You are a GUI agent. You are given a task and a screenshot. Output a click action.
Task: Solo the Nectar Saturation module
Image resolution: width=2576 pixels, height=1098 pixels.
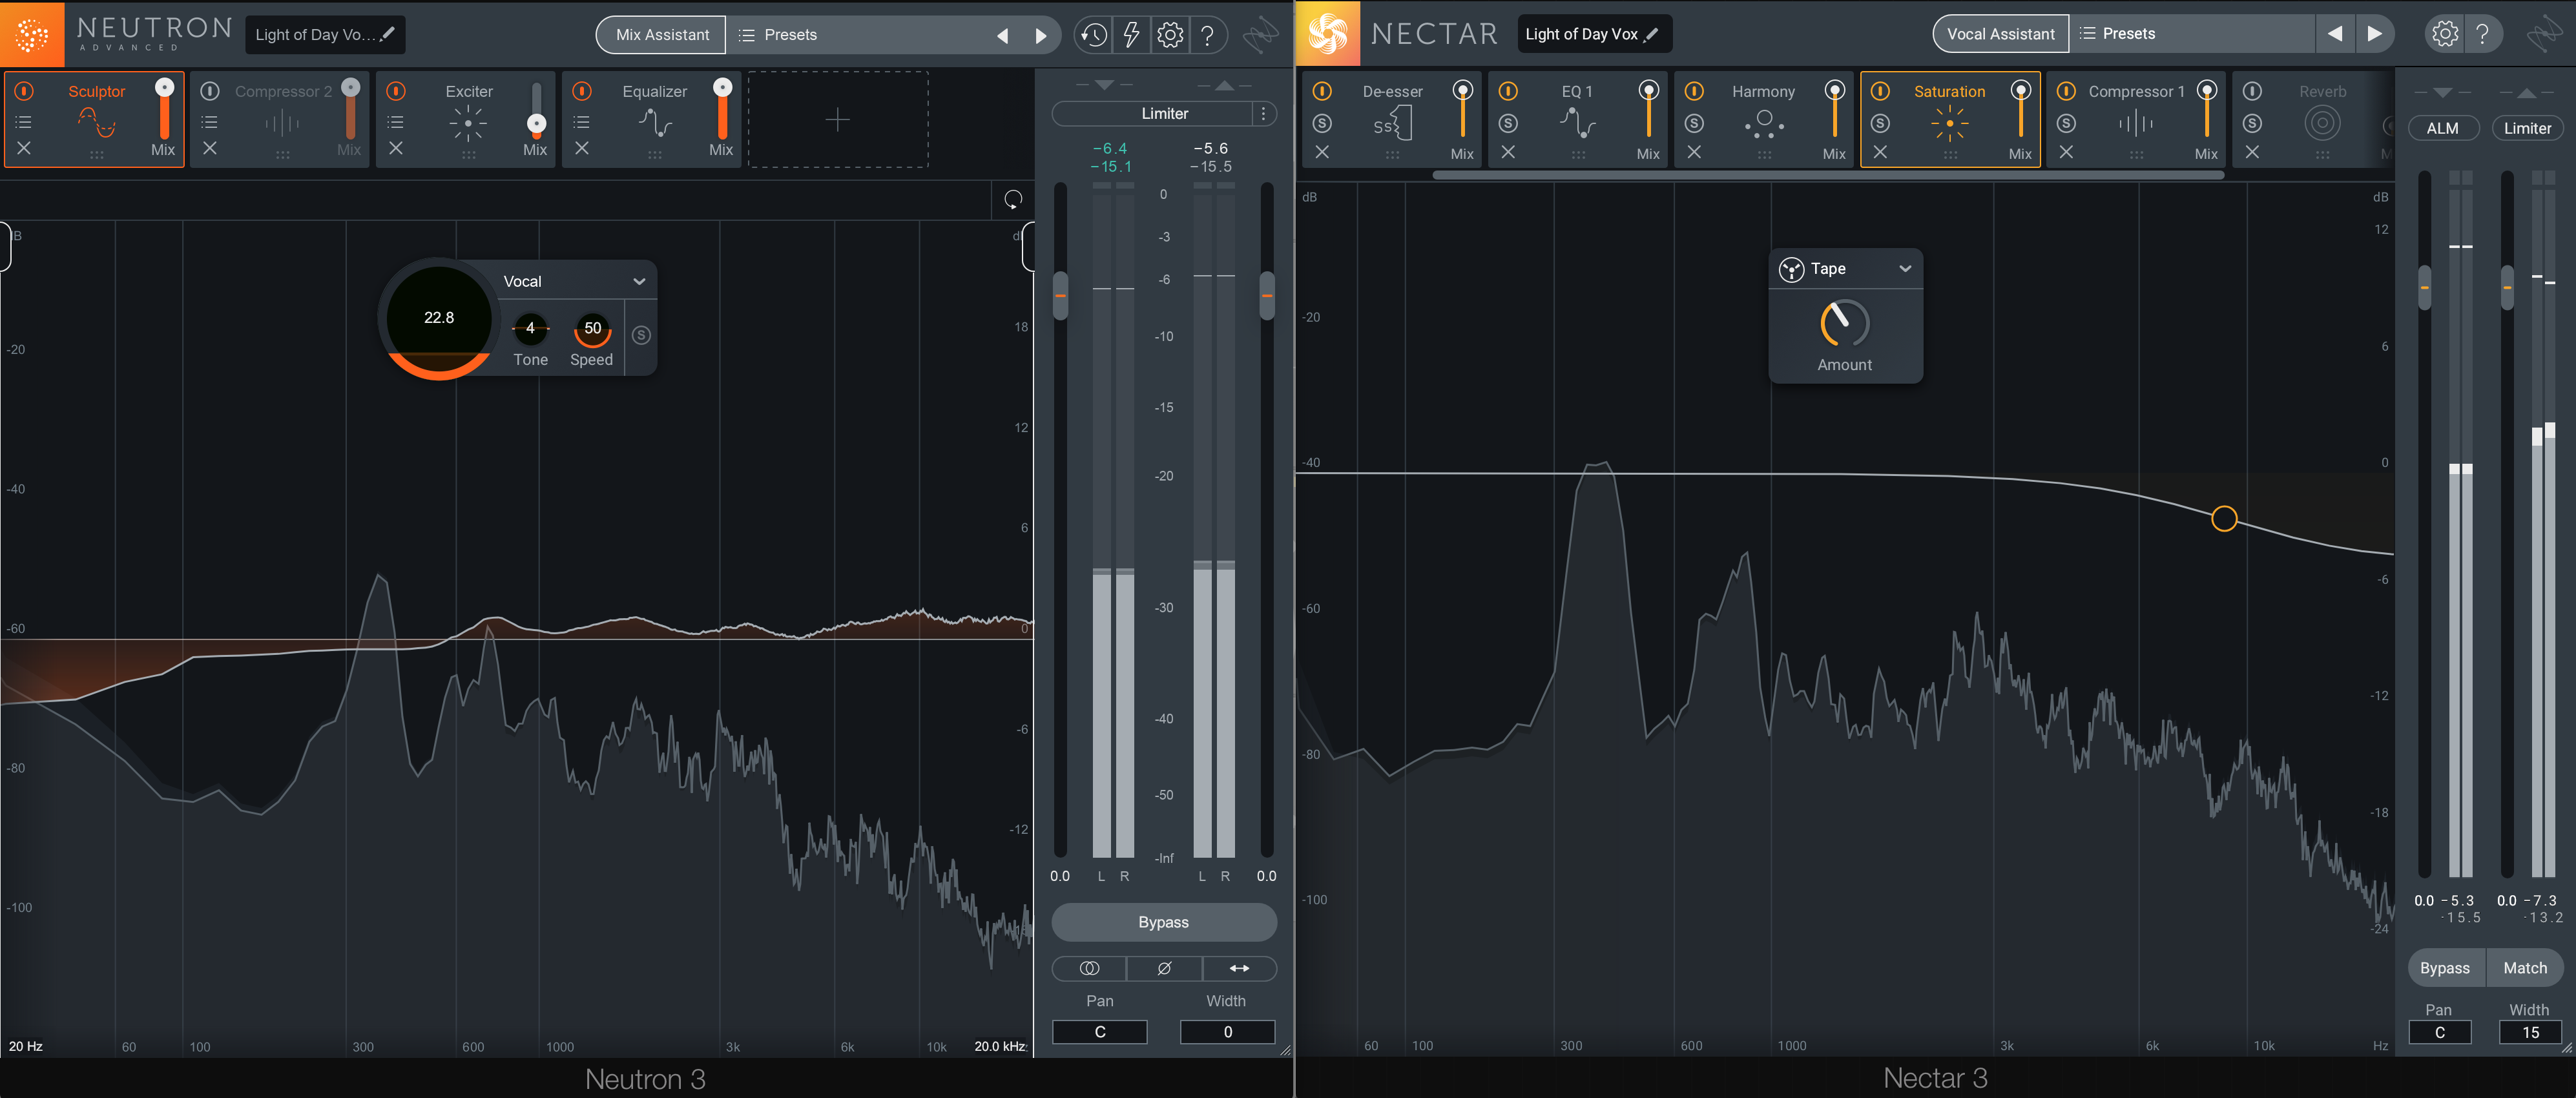(x=1880, y=123)
